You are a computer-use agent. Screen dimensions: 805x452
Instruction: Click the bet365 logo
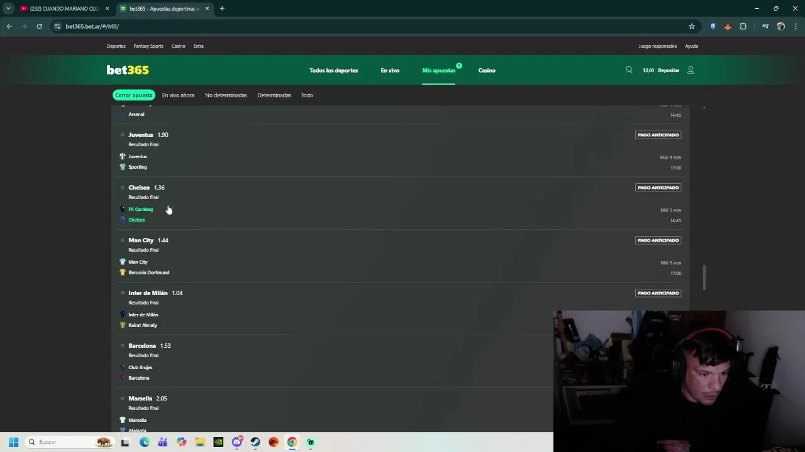128,70
